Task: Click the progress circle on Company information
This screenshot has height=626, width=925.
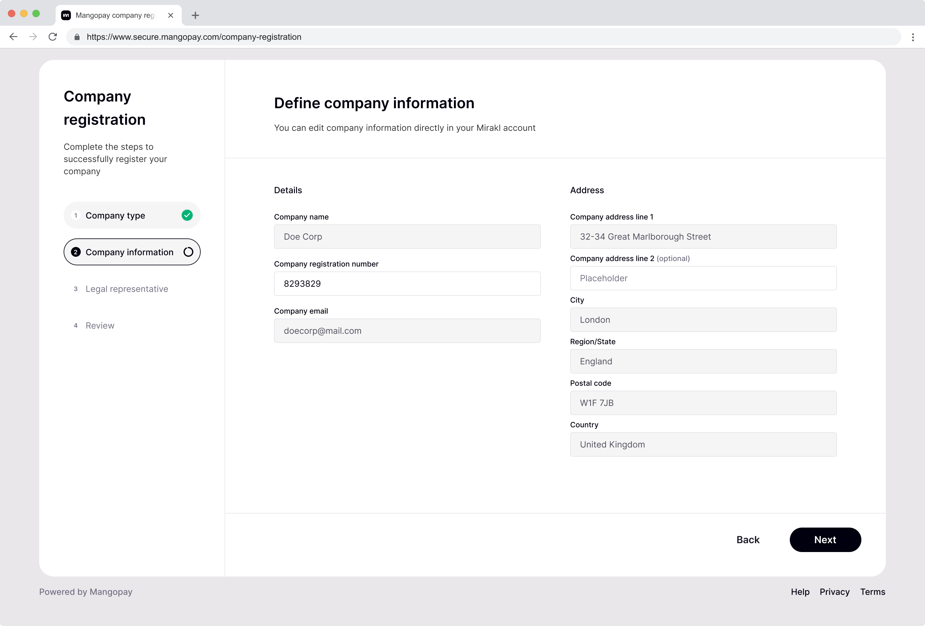Action: coord(188,252)
